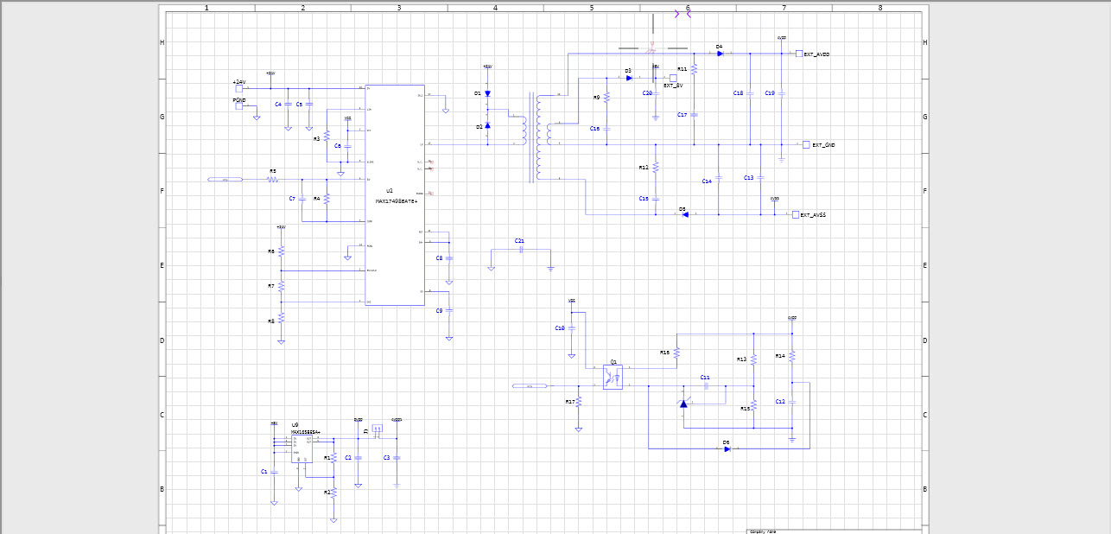The width and height of the screenshot is (1111, 534).
Task: Select resistor R5 symbol
Action: coord(273,179)
